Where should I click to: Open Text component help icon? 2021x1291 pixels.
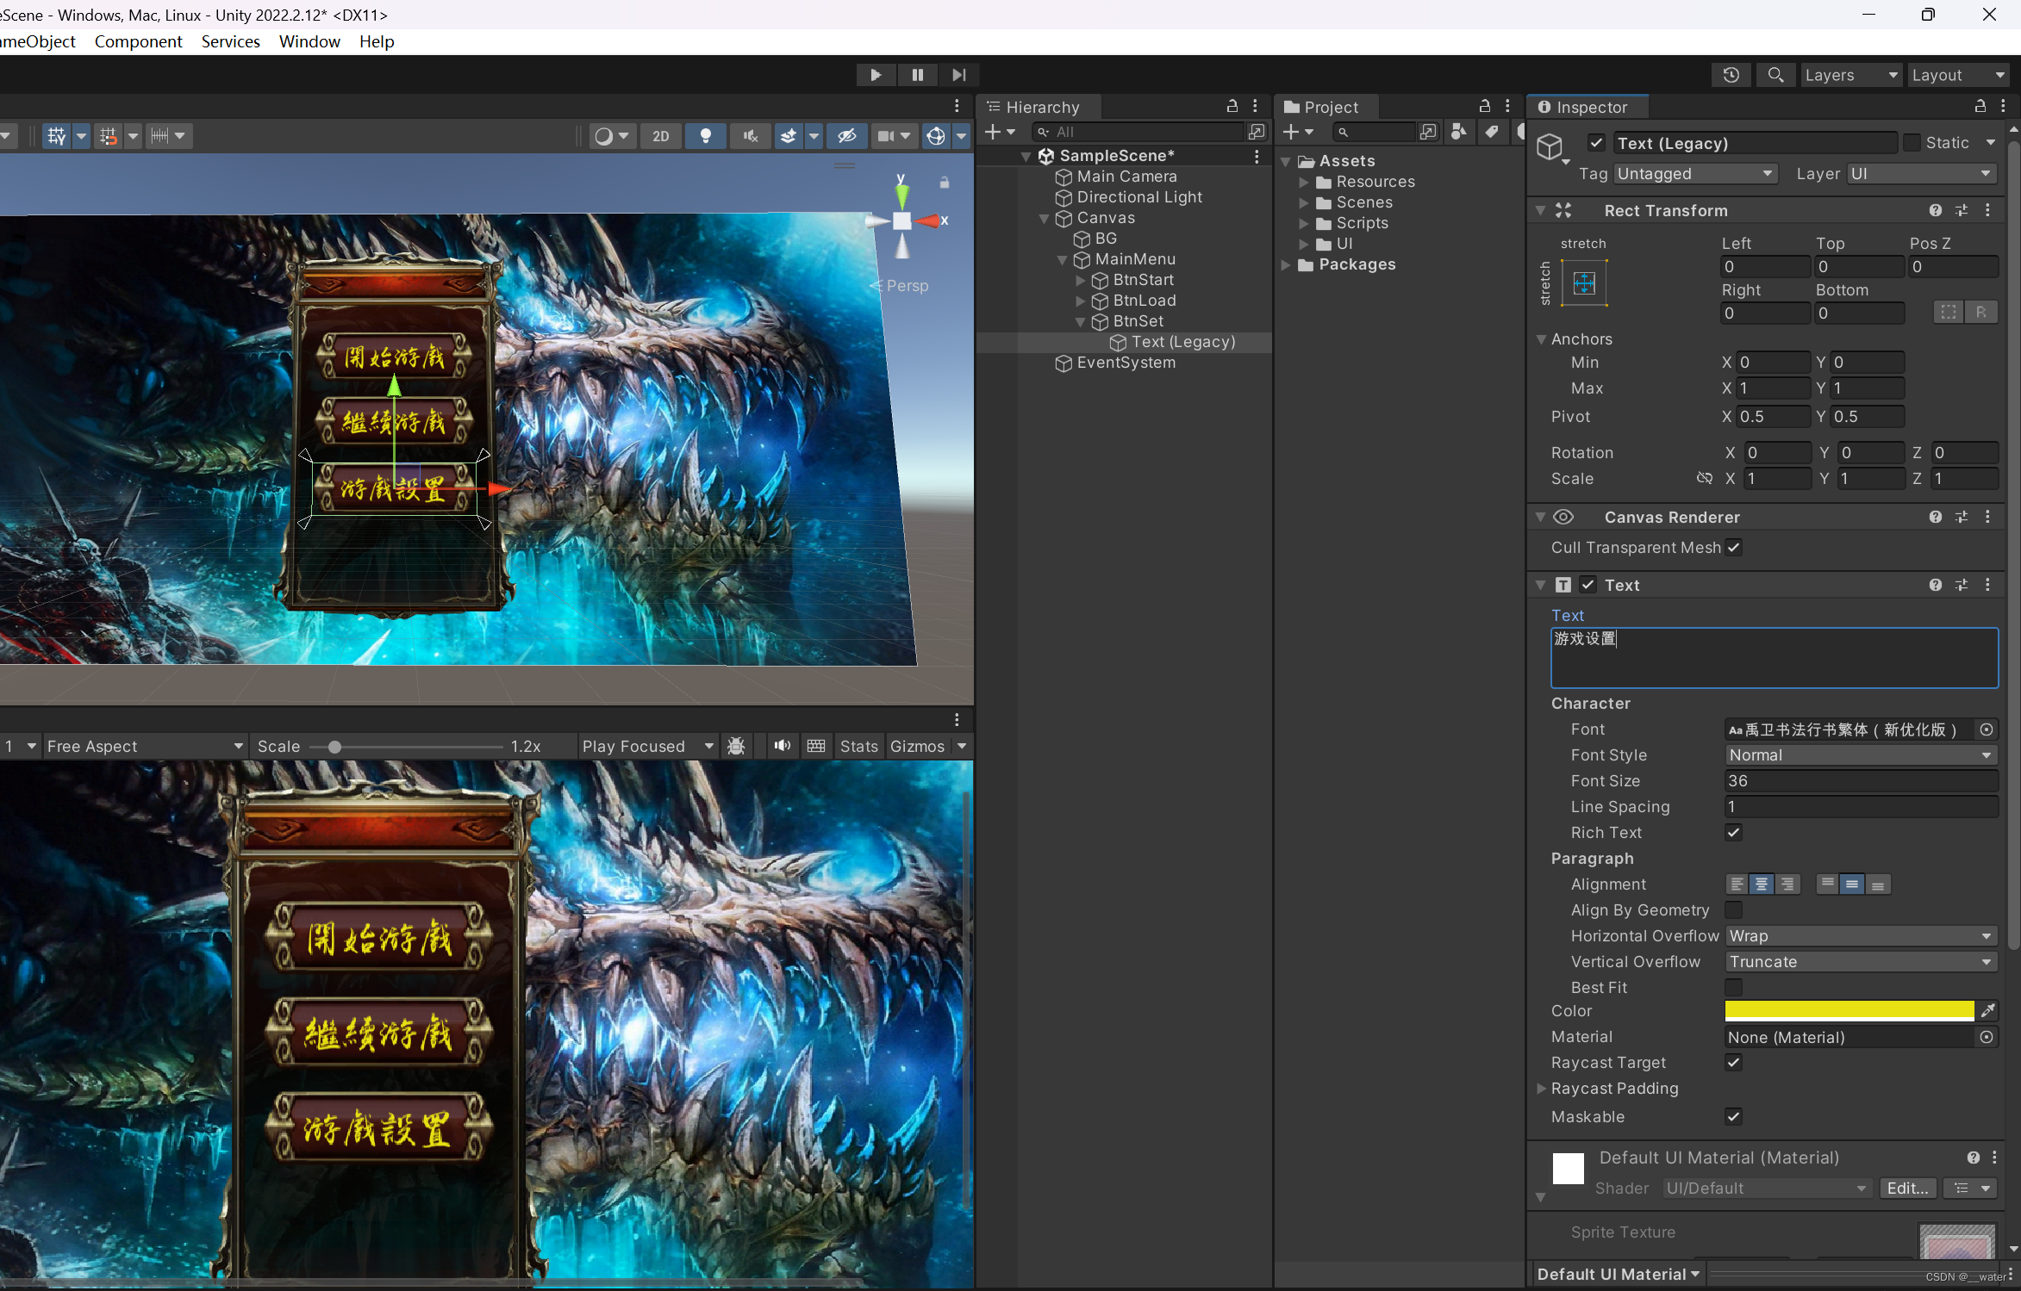click(1936, 585)
